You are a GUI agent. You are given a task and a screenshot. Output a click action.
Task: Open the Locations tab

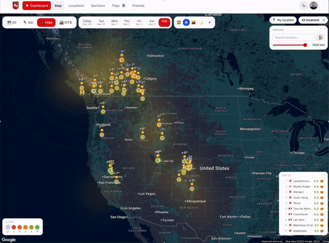click(76, 6)
